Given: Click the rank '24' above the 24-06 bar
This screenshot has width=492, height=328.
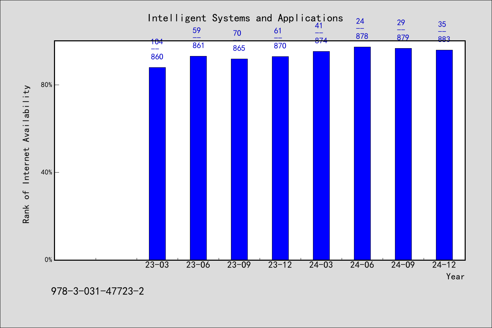Looking at the screenshot, I should [x=360, y=21].
